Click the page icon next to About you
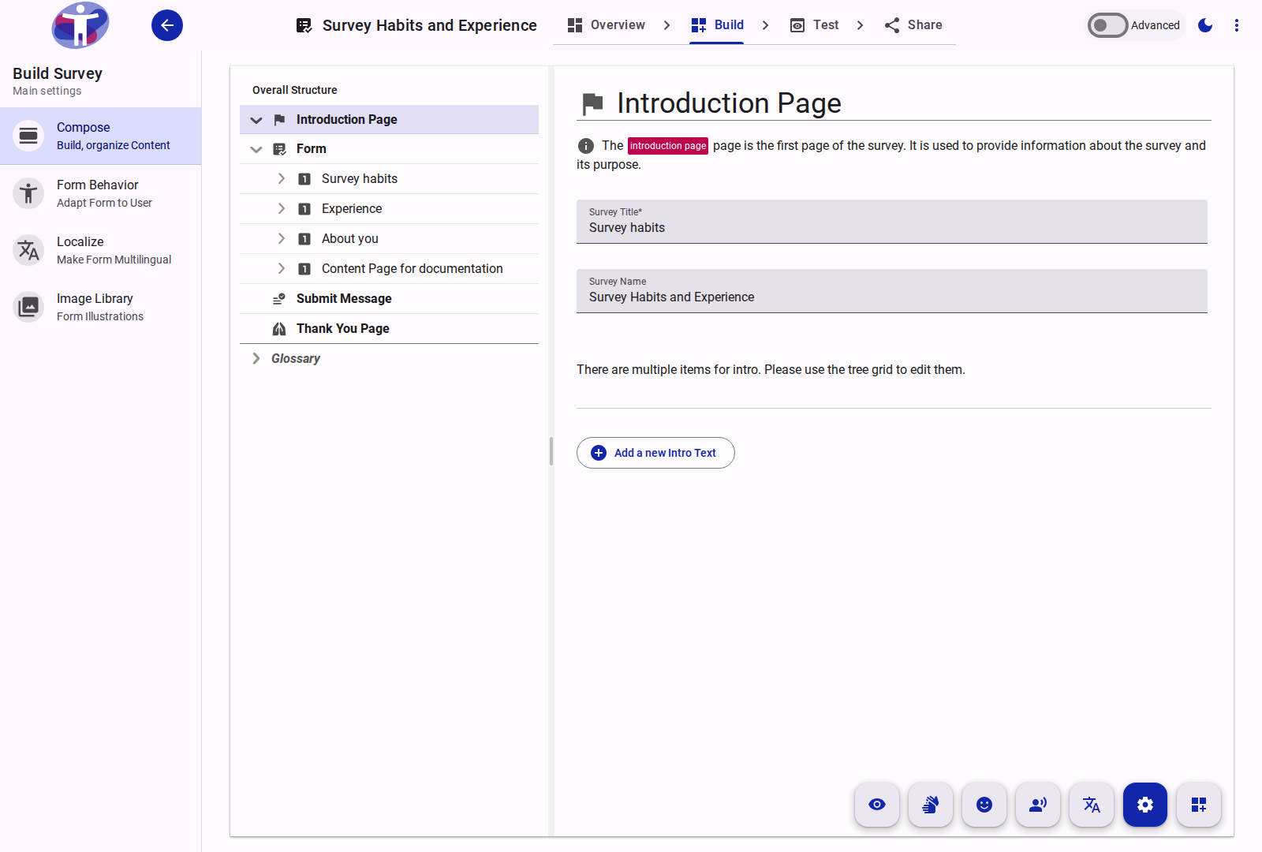 click(304, 239)
